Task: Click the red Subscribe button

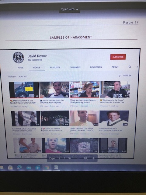Action: coord(118,57)
